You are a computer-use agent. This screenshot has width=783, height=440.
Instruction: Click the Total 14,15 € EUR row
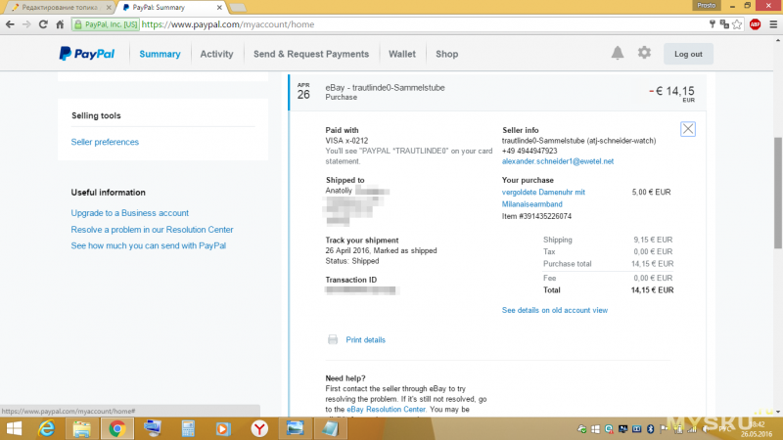pos(608,289)
